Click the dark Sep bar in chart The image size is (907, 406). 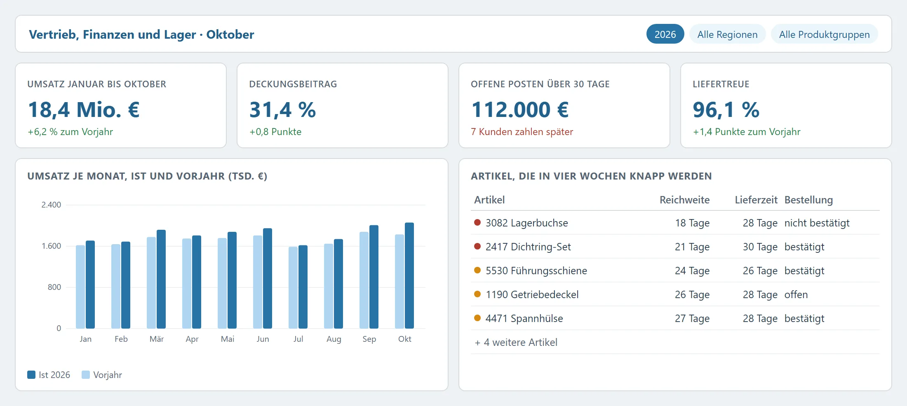tap(374, 277)
